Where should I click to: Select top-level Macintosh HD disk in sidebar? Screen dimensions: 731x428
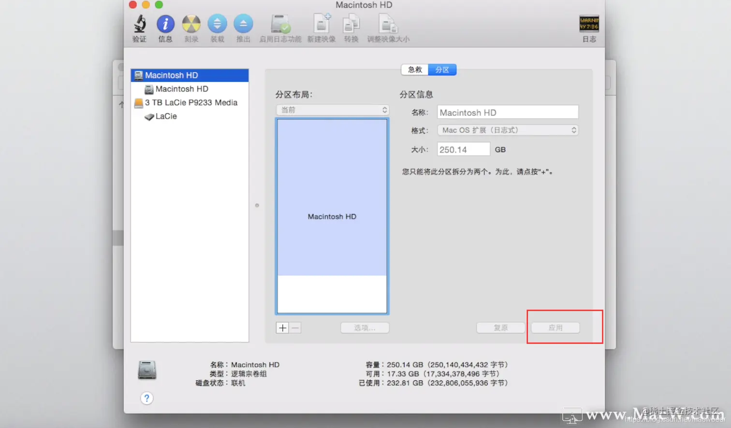[x=190, y=75]
